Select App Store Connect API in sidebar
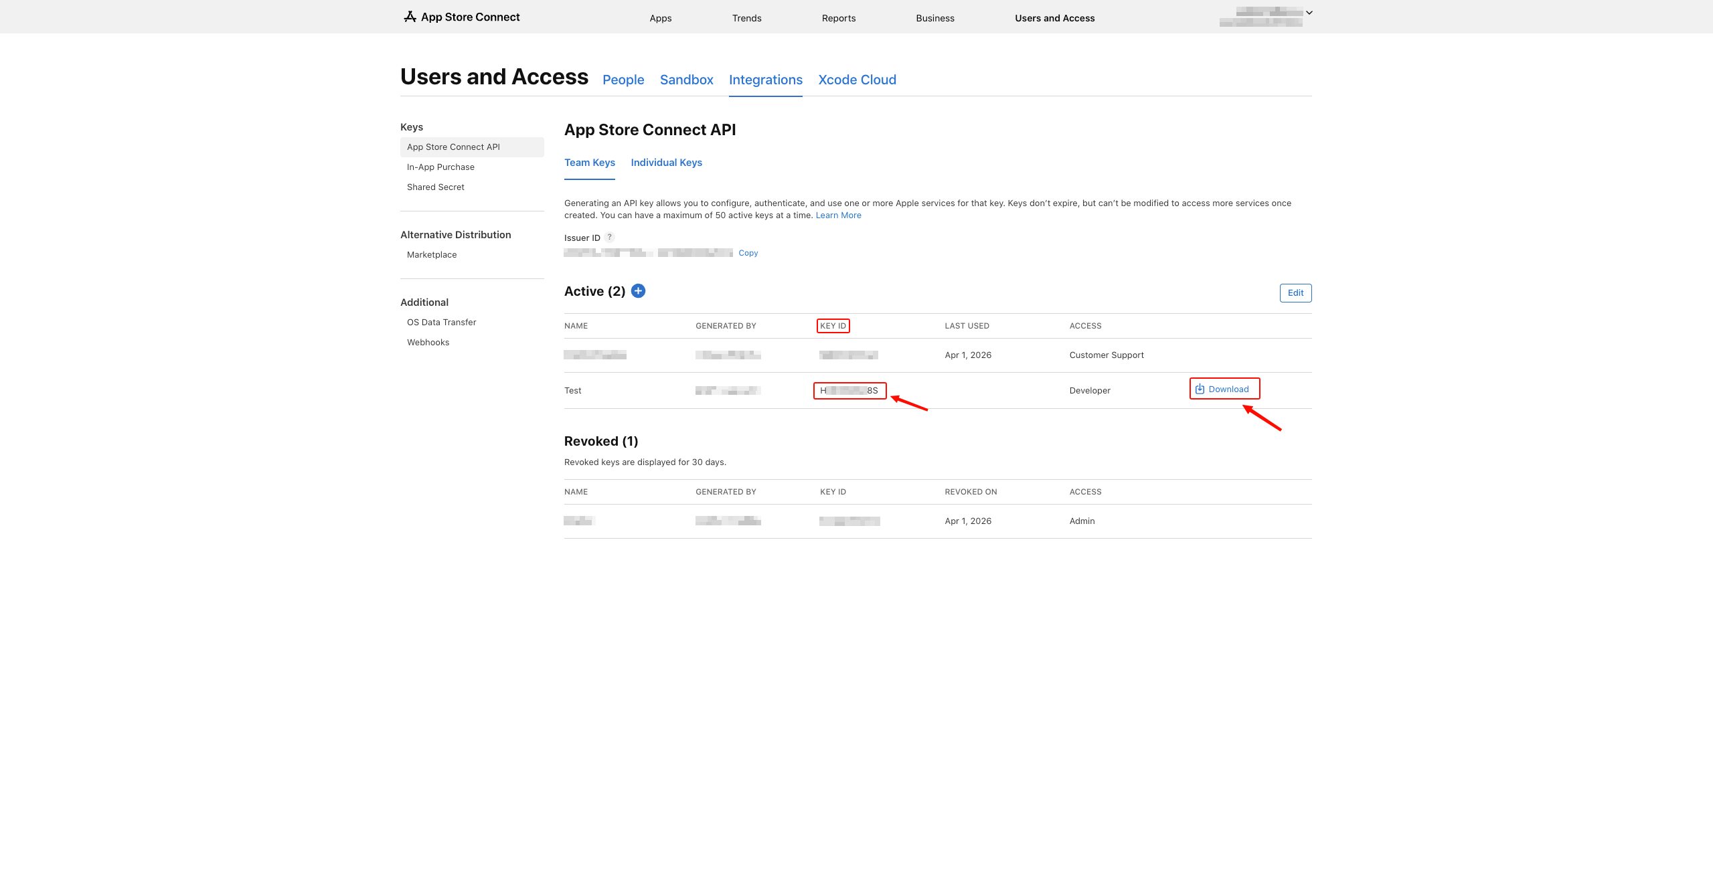Screen dimensions: 1713x882 pyautogui.click(x=472, y=147)
